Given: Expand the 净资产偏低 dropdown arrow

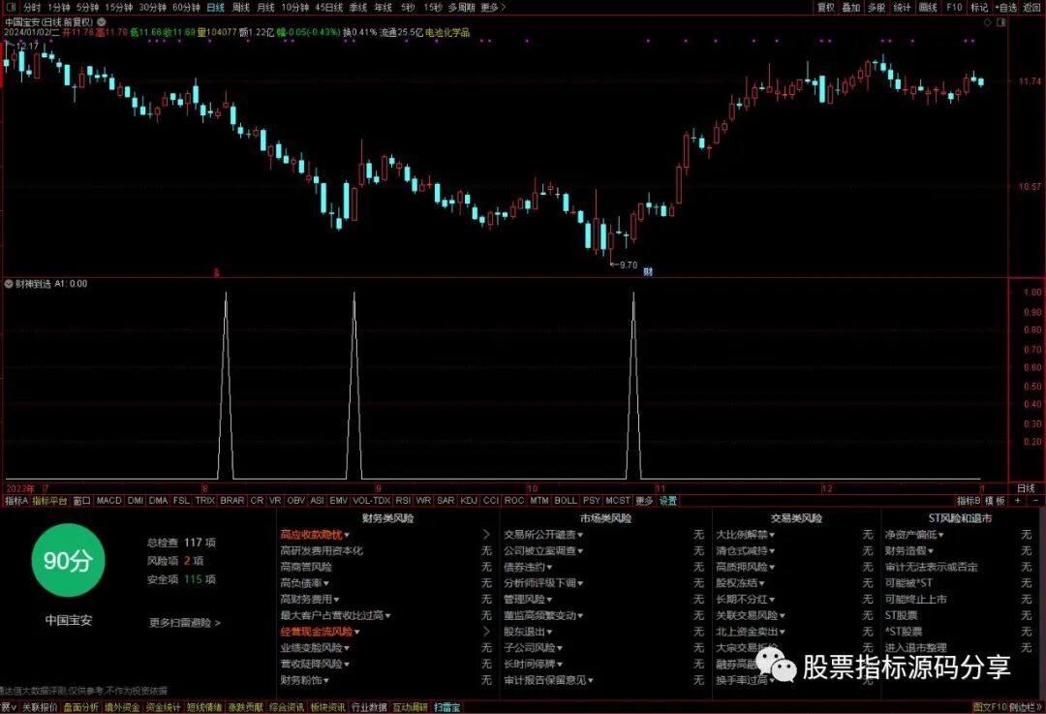Looking at the screenshot, I should [941, 535].
